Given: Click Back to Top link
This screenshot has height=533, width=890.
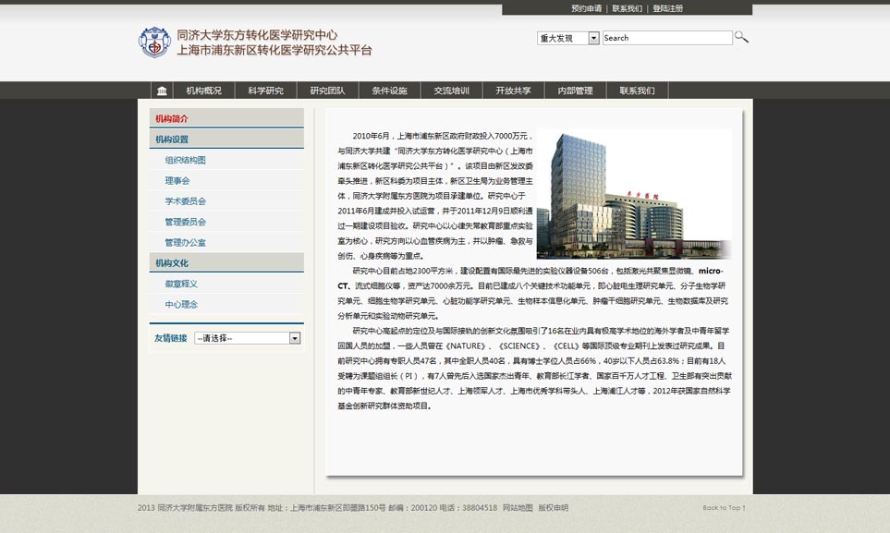Looking at the screenshot, I should pyautogui.click(x=724, y=507).
